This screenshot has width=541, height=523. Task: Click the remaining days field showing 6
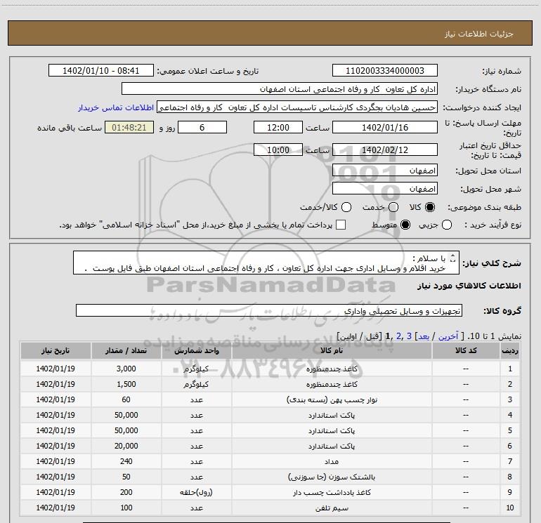tap(202, 127)
